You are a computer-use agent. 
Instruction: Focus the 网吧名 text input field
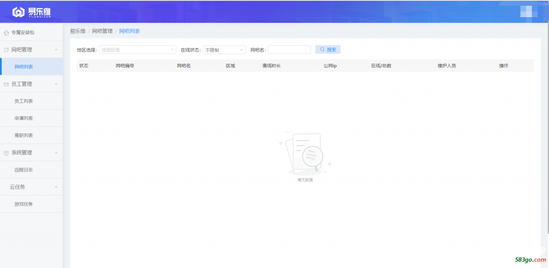pos(289,49)
